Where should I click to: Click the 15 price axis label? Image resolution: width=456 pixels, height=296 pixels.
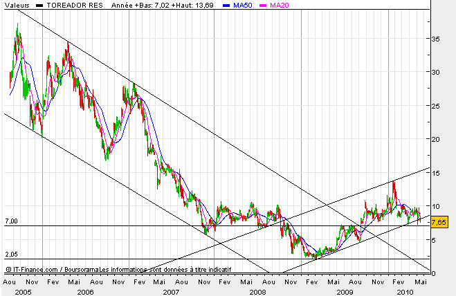435,173
